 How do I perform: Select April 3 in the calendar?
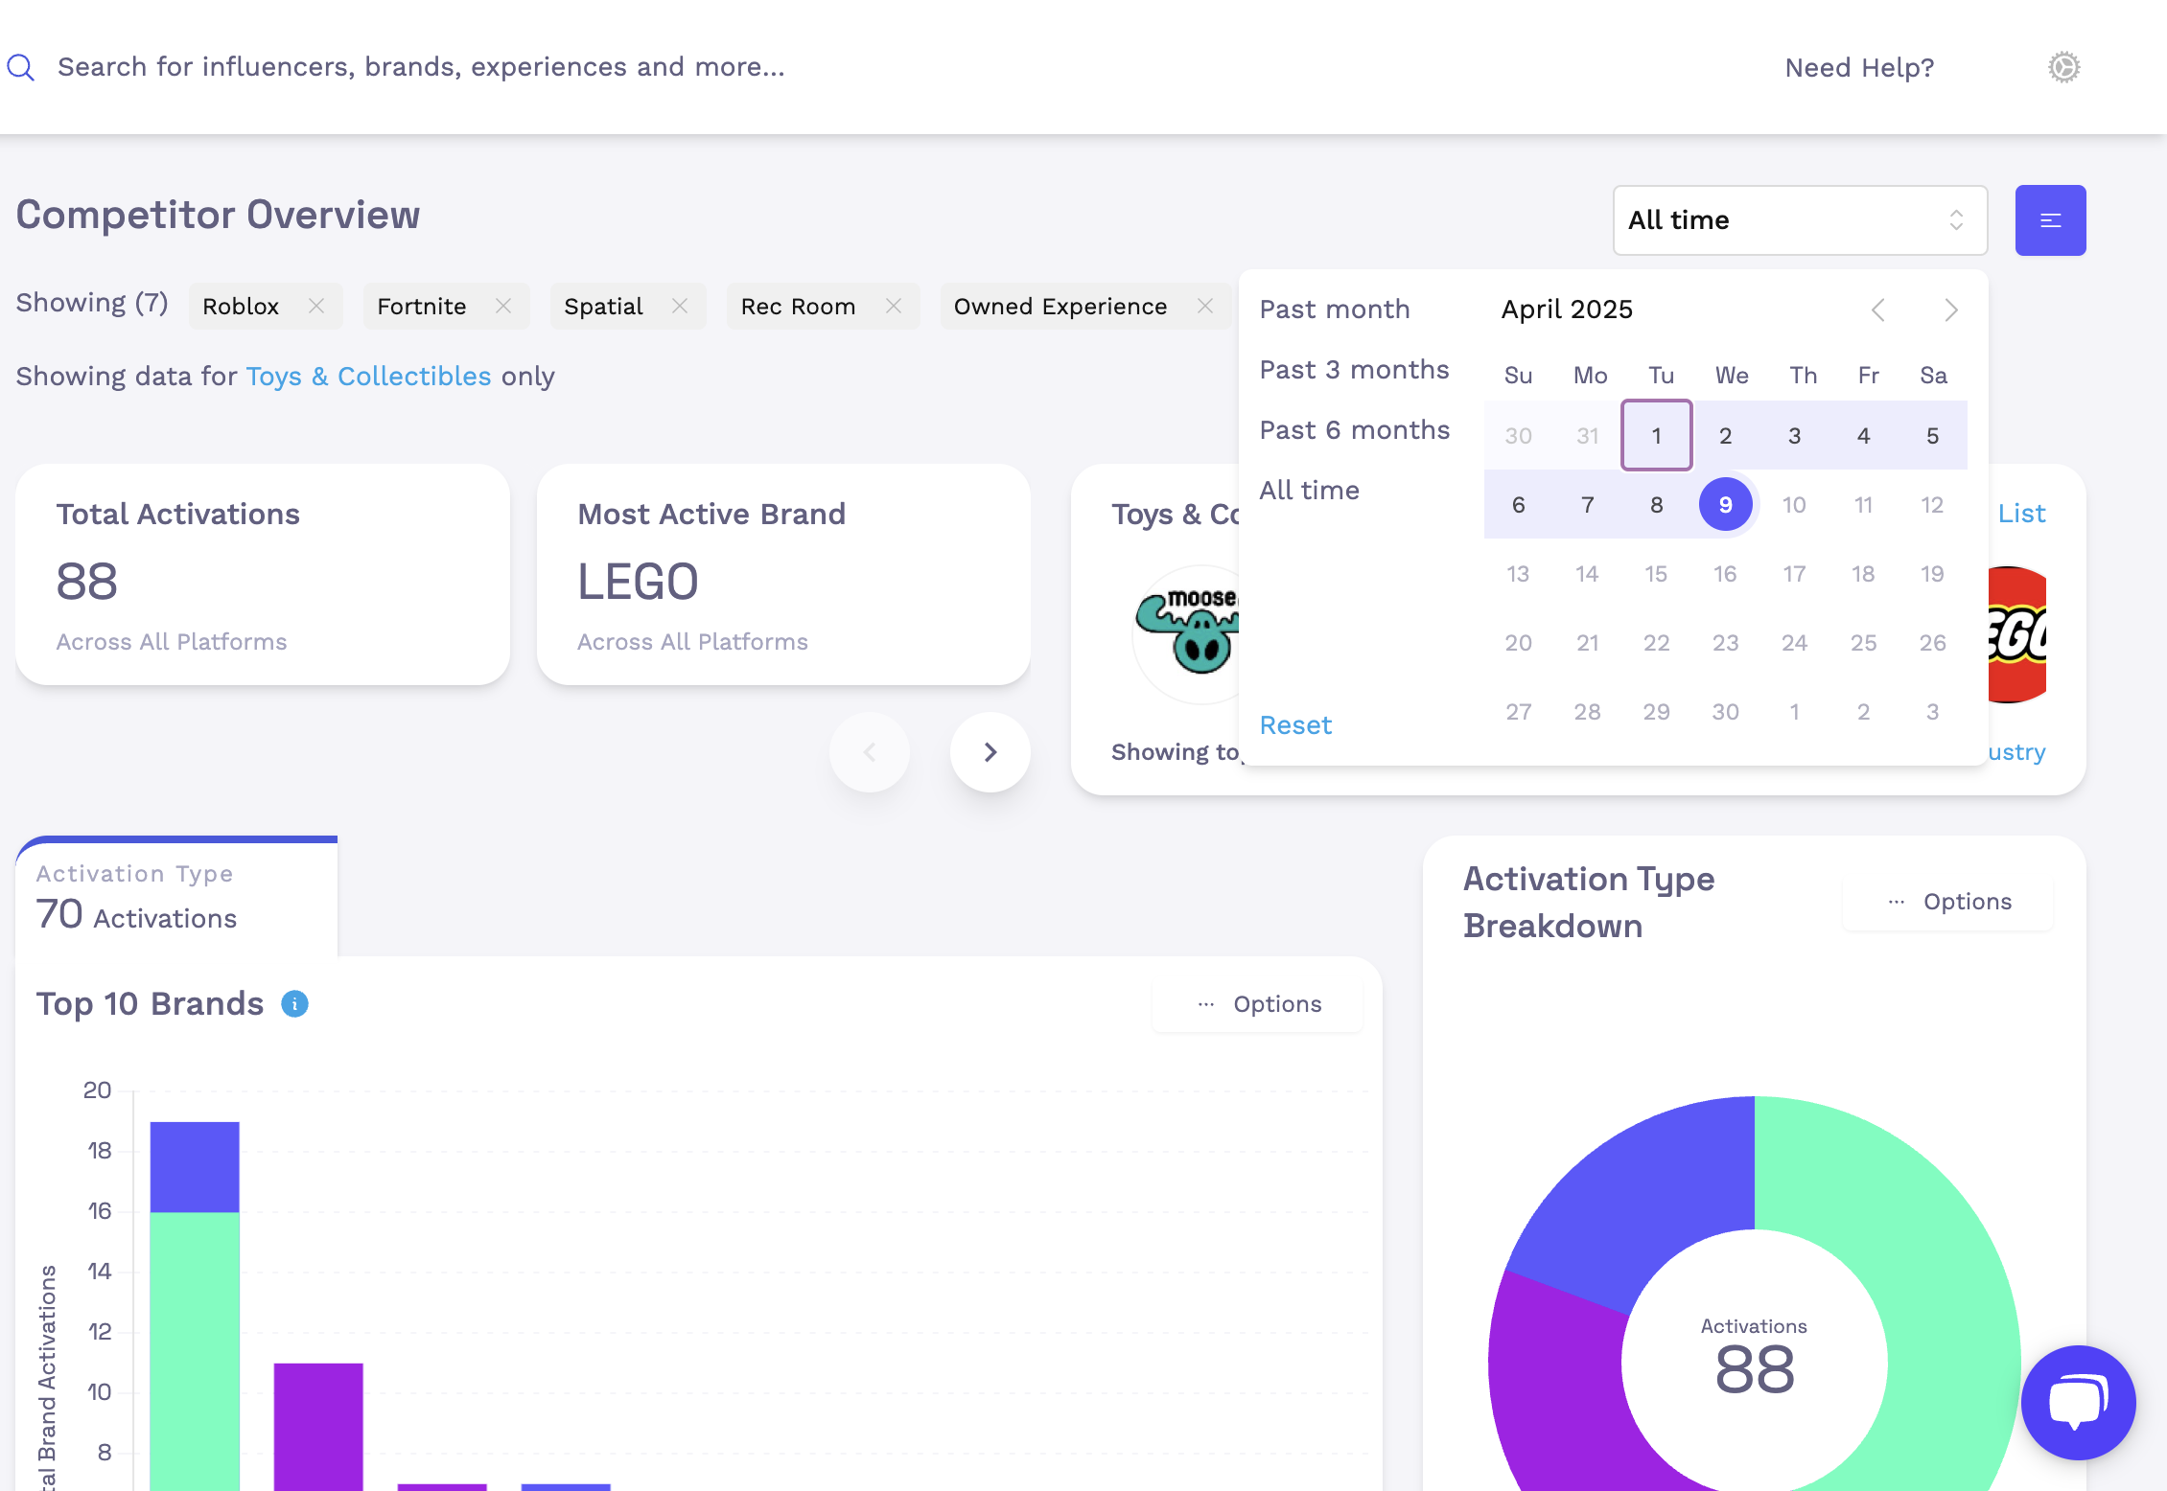[x=1794, y=436]
